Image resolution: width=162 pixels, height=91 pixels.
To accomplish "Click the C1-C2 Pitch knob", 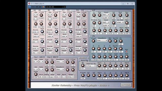I will 71,31.
